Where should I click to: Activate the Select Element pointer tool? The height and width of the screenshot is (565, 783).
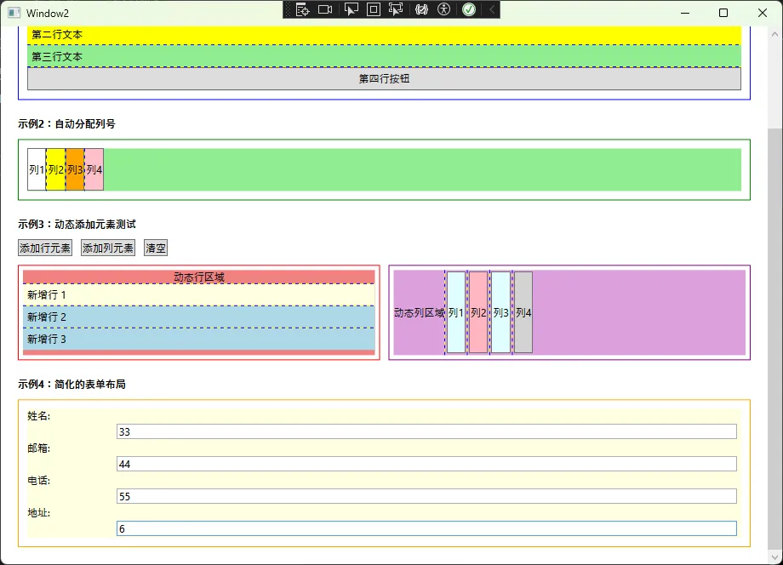351,9
